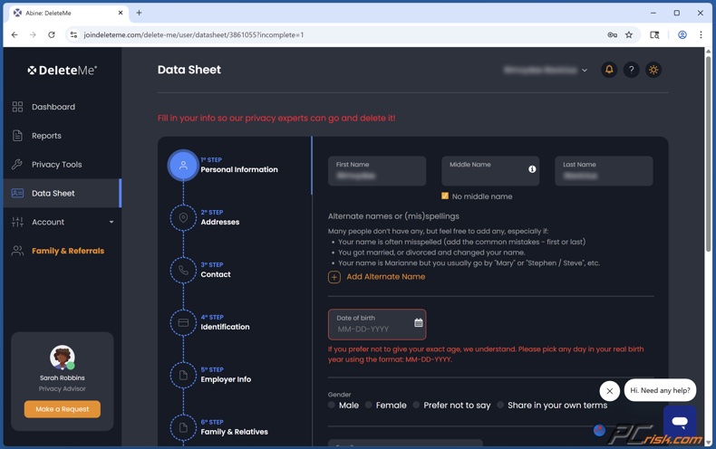
Task: Click the middle name info icon
Action: 532,169
